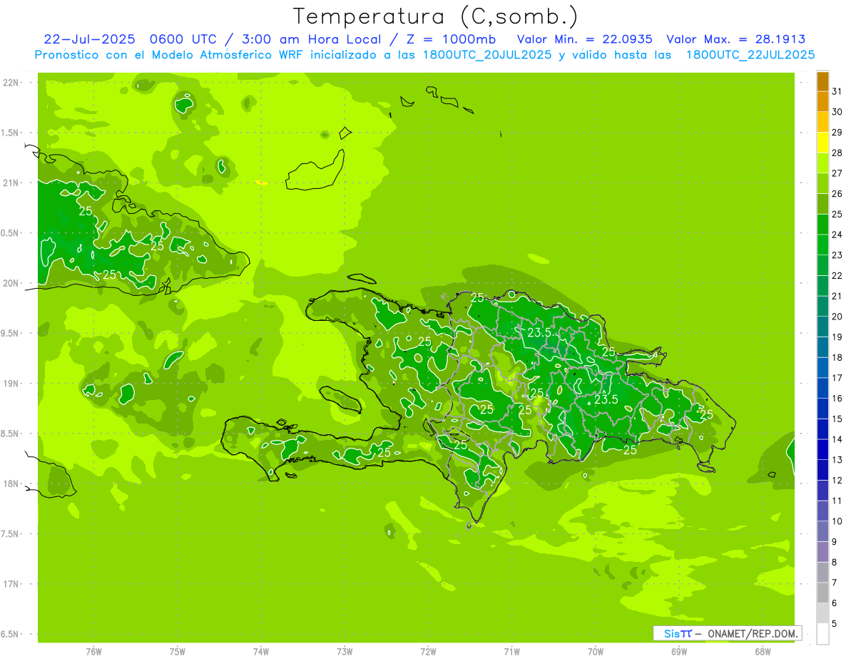
Task: Click the '0600 UTC' time label
Action: (x=184, y=39)
